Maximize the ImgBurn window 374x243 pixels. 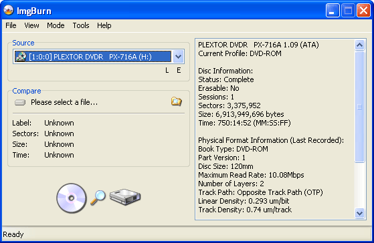pyautogui.click(x=348, y=11)
